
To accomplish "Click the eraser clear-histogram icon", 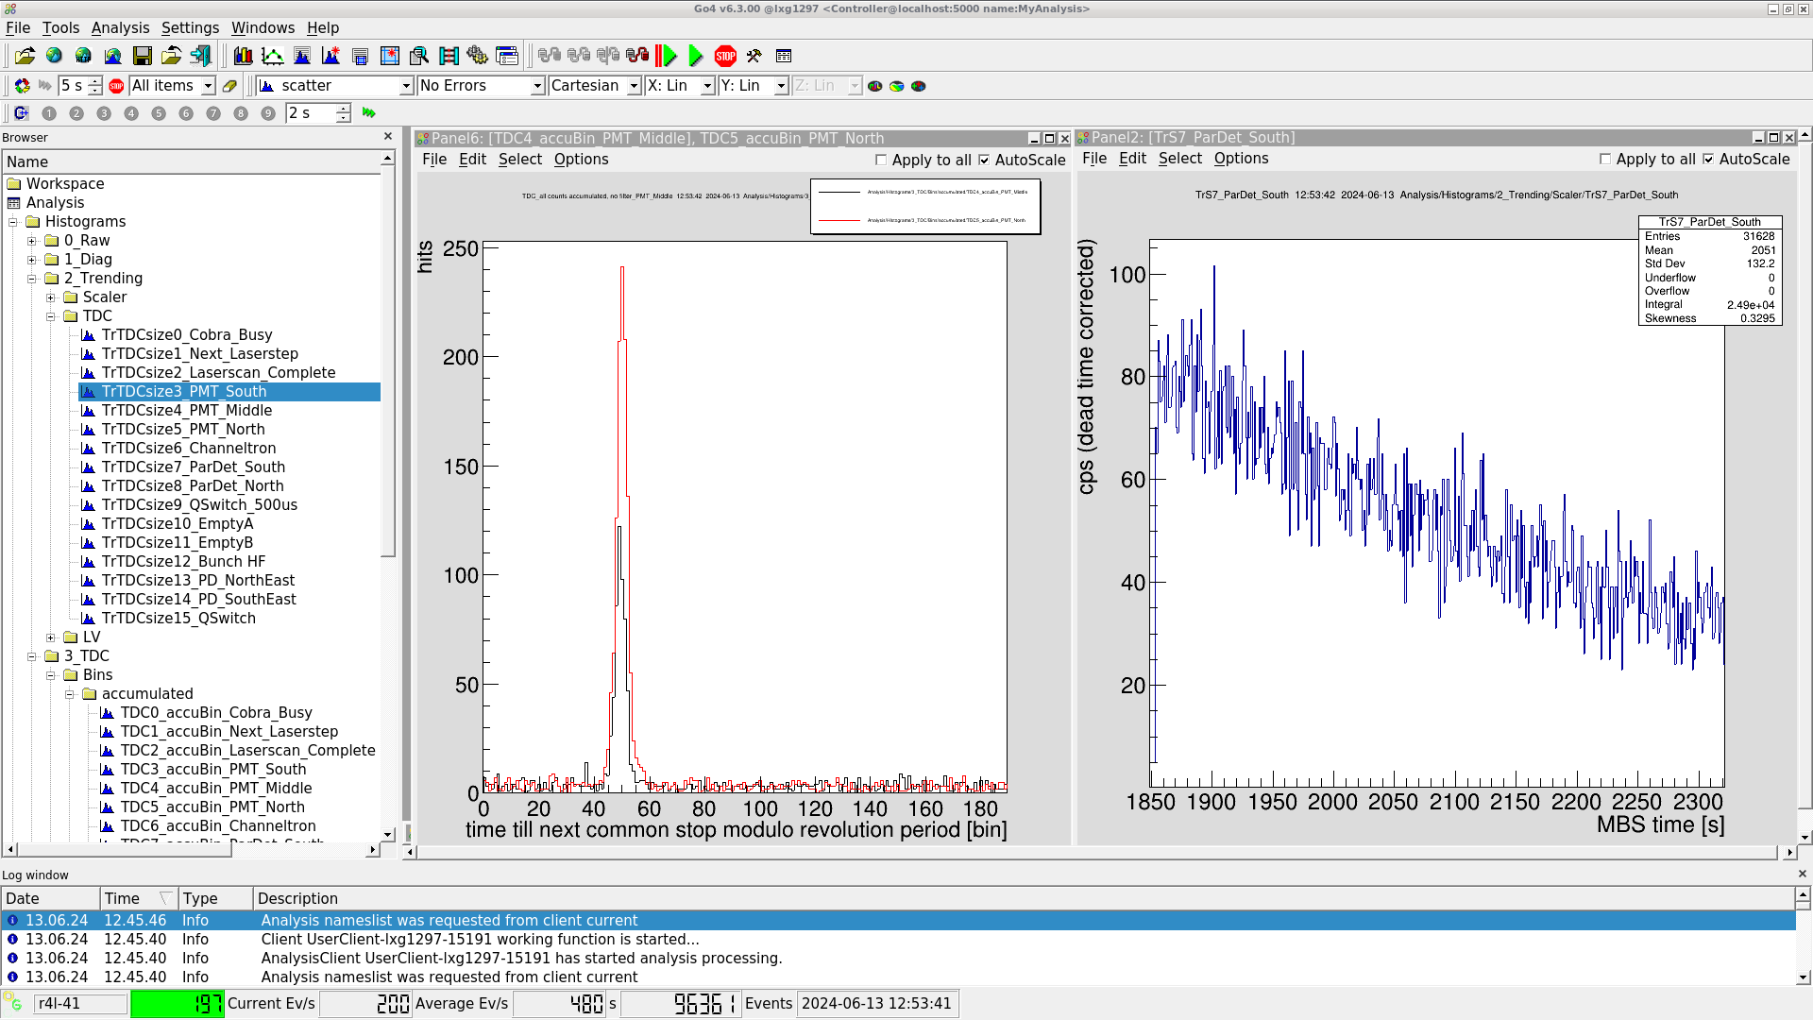I will (x=229, y=86).
